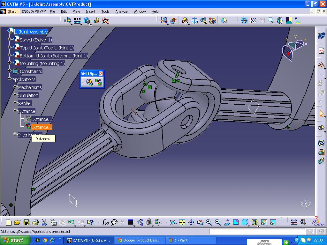Activate the Zoom In tool

[209, 222]
